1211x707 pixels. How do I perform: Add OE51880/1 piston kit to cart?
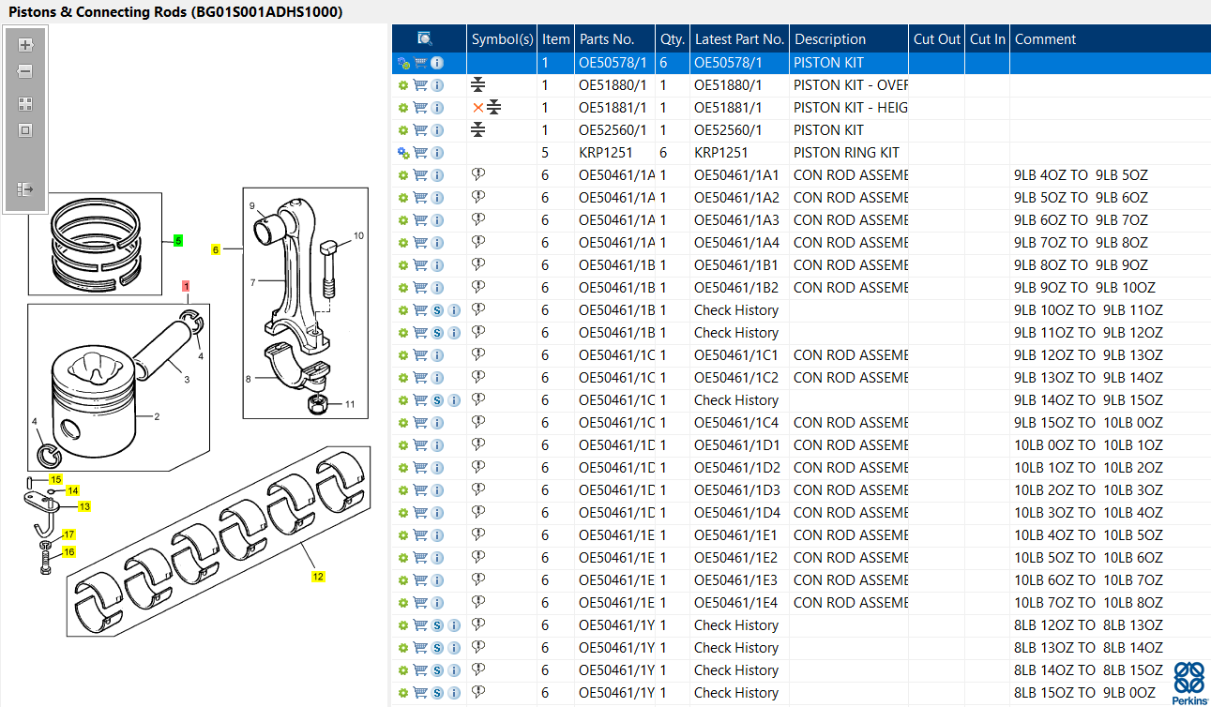tap(420, 85)
